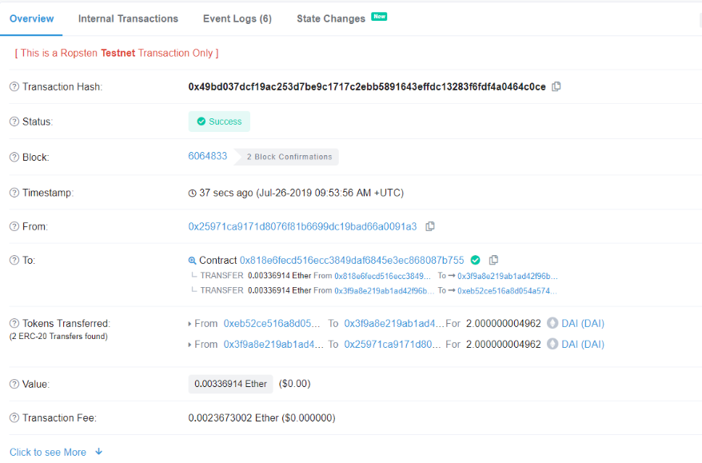
Task: Open the From address 0x25971ca9 link
Action: (x=302, y=226)
